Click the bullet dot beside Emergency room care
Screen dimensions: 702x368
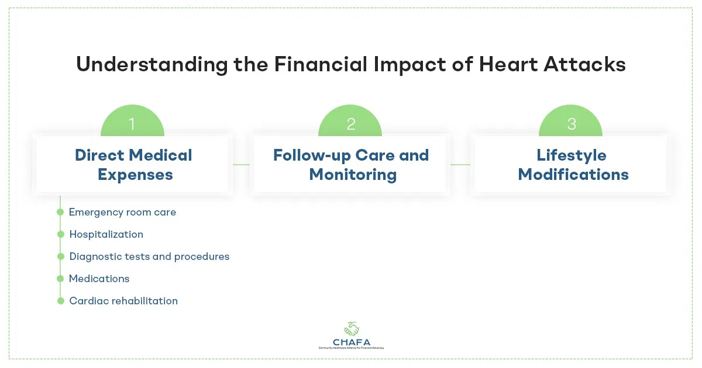[60, 213]
